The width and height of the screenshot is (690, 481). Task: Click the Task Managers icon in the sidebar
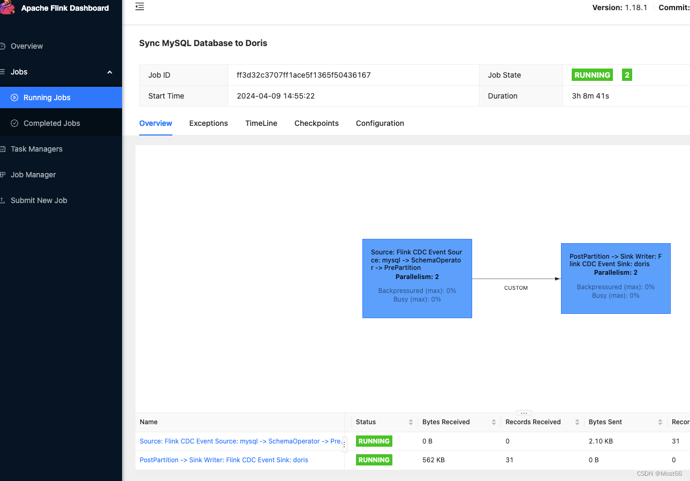[x=3, y=149]
